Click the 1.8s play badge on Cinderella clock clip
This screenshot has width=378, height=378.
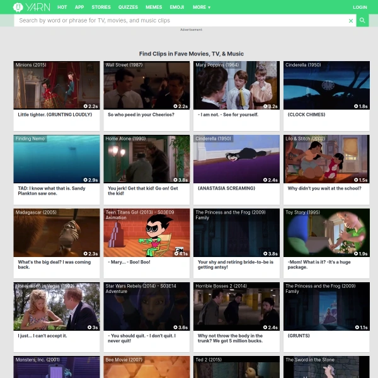(x=361, y=106)
